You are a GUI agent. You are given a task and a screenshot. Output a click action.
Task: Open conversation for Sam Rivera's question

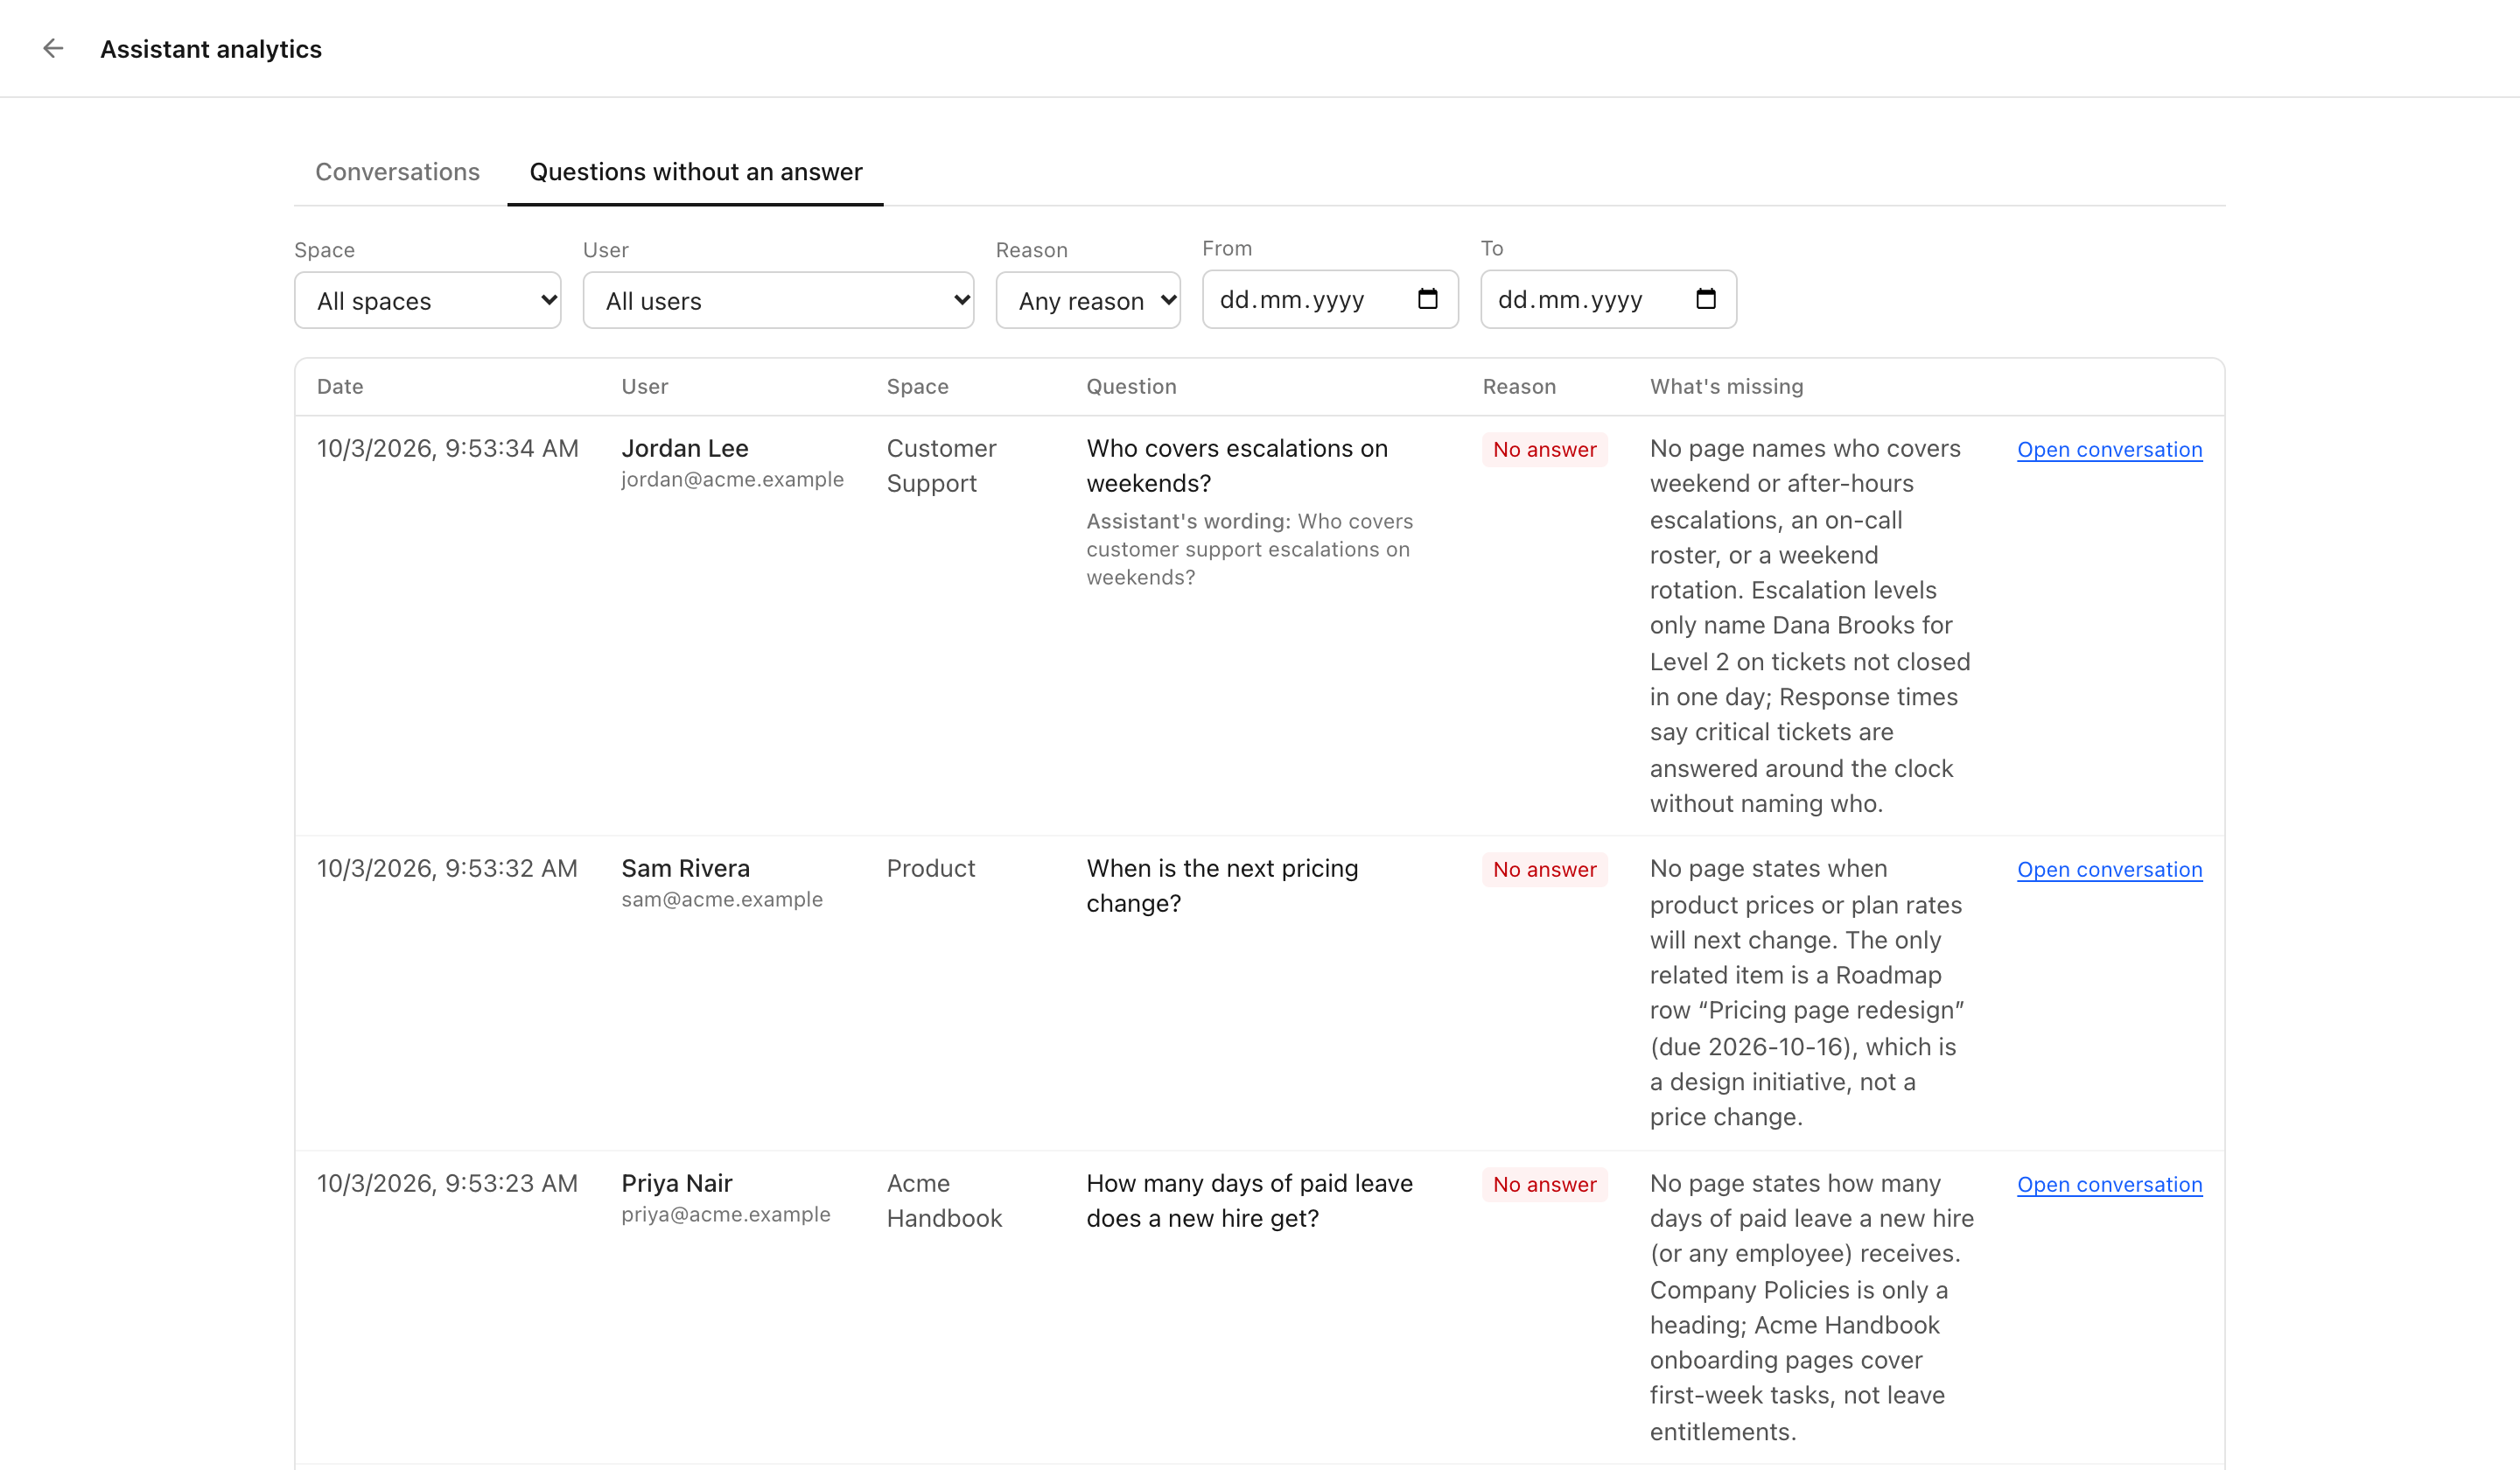(x=2109, y=870)
